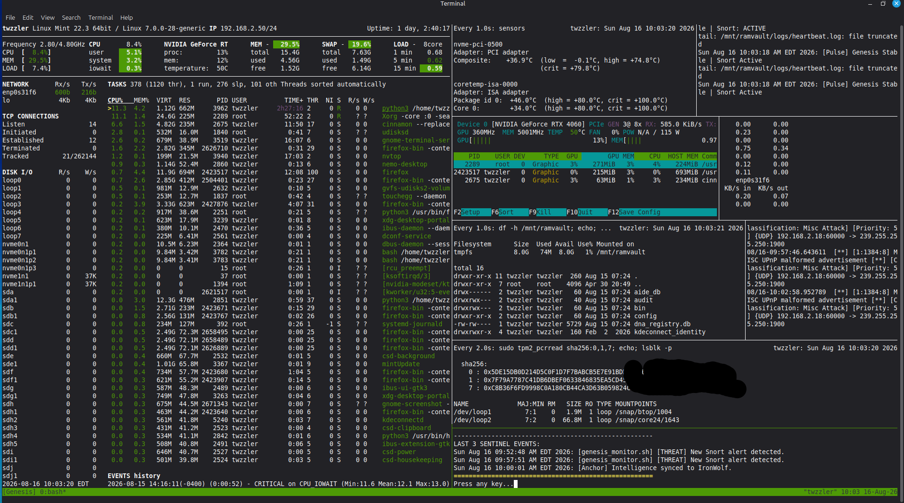This screenshot has height=503, width=904.
Task: Open the Edit menu
Action: 28,17
